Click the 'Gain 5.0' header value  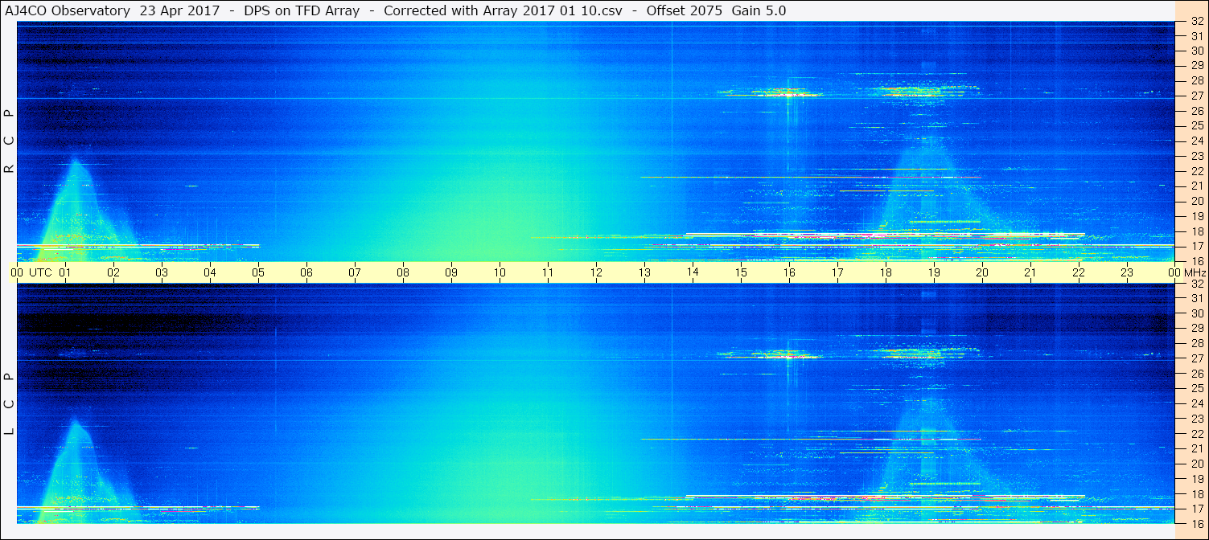point(759,10)
